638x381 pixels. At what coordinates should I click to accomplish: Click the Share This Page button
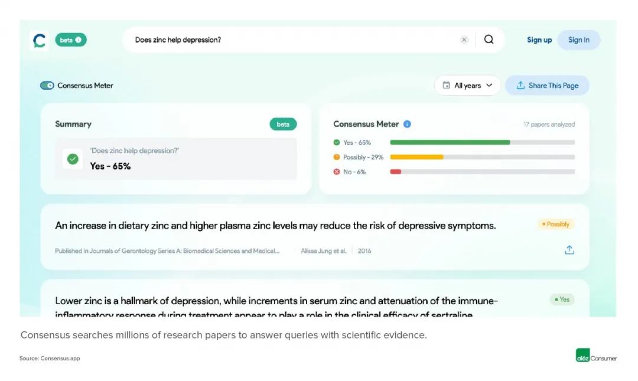coord(547,86)
